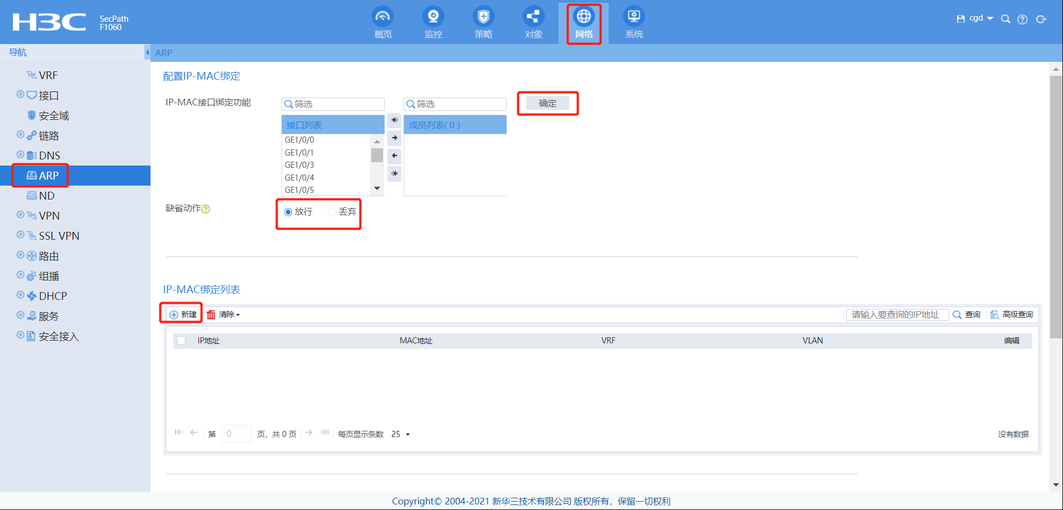Image resolution: width=1063 pixels, height=510 pixels.
Task: Toggle the select-all checkbox in table header
Action: (181, 341)
